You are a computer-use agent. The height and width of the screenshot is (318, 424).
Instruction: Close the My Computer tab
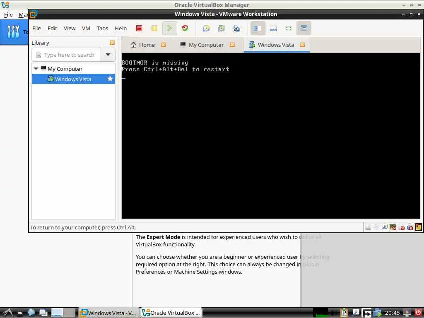coord(232,45)
